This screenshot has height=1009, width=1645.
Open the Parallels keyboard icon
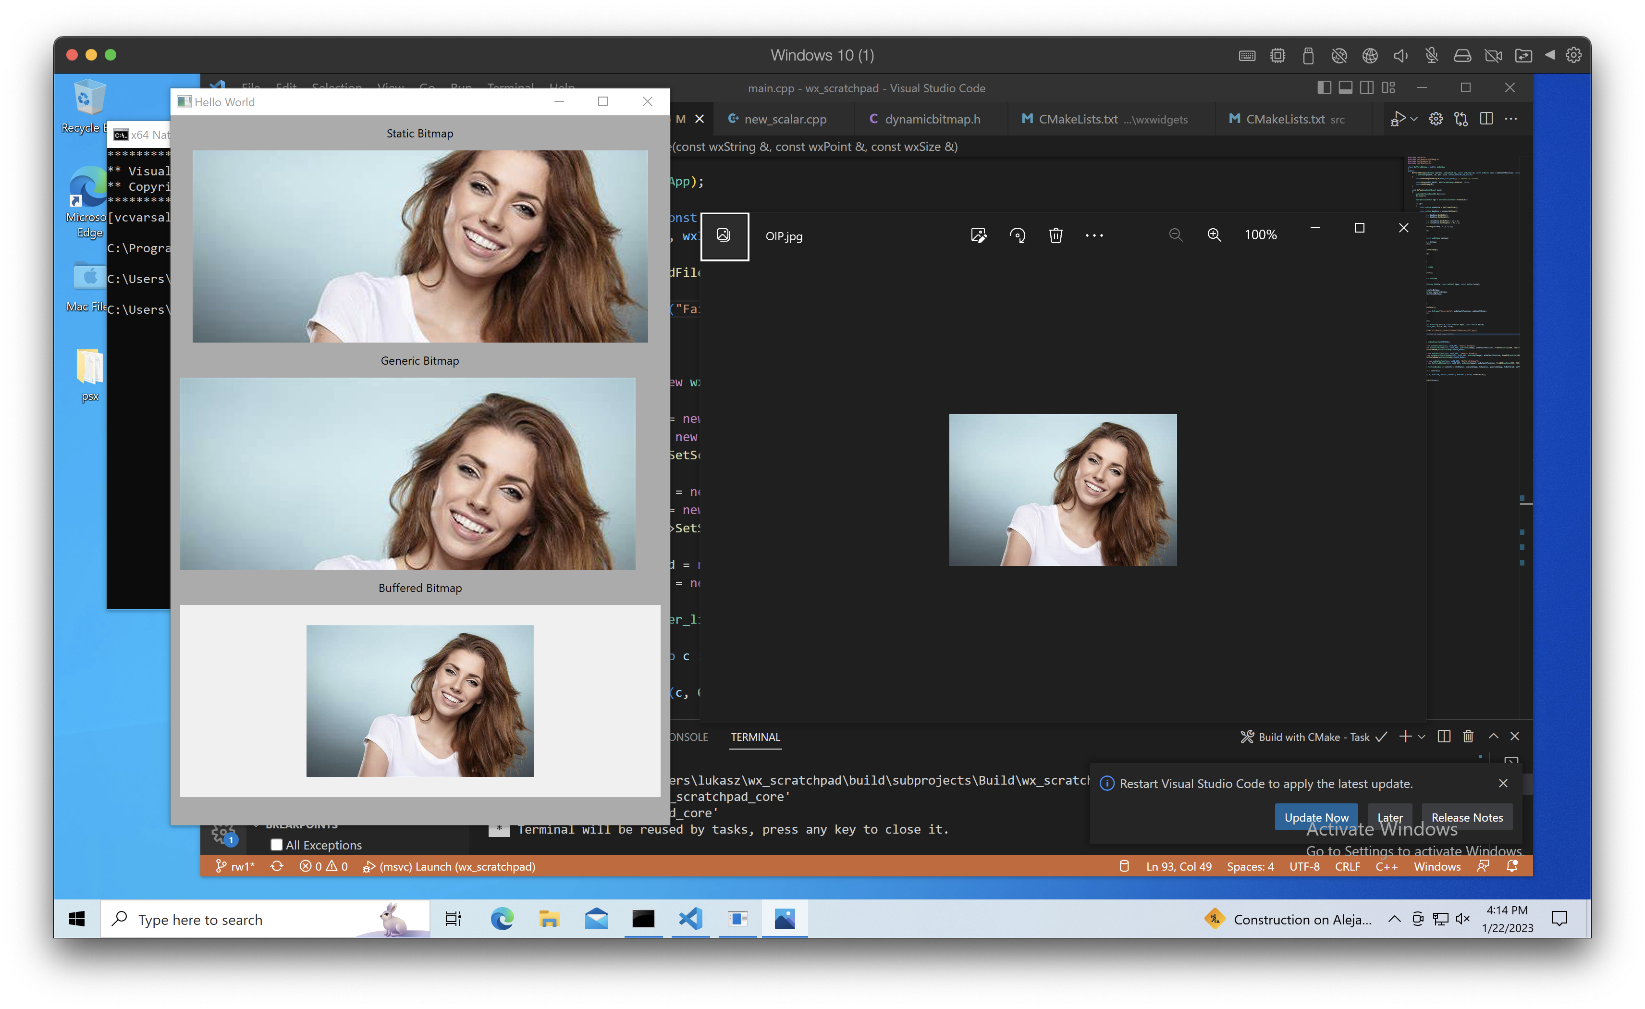1246,55
